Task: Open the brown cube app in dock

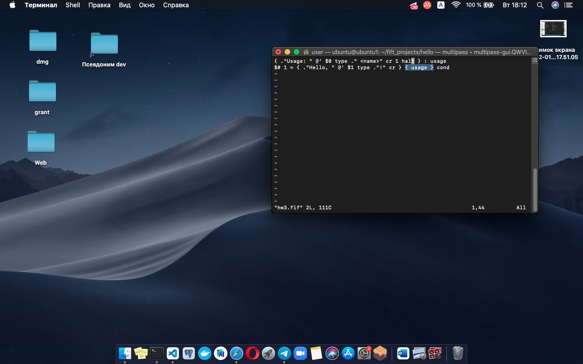Action: (380, 353)
